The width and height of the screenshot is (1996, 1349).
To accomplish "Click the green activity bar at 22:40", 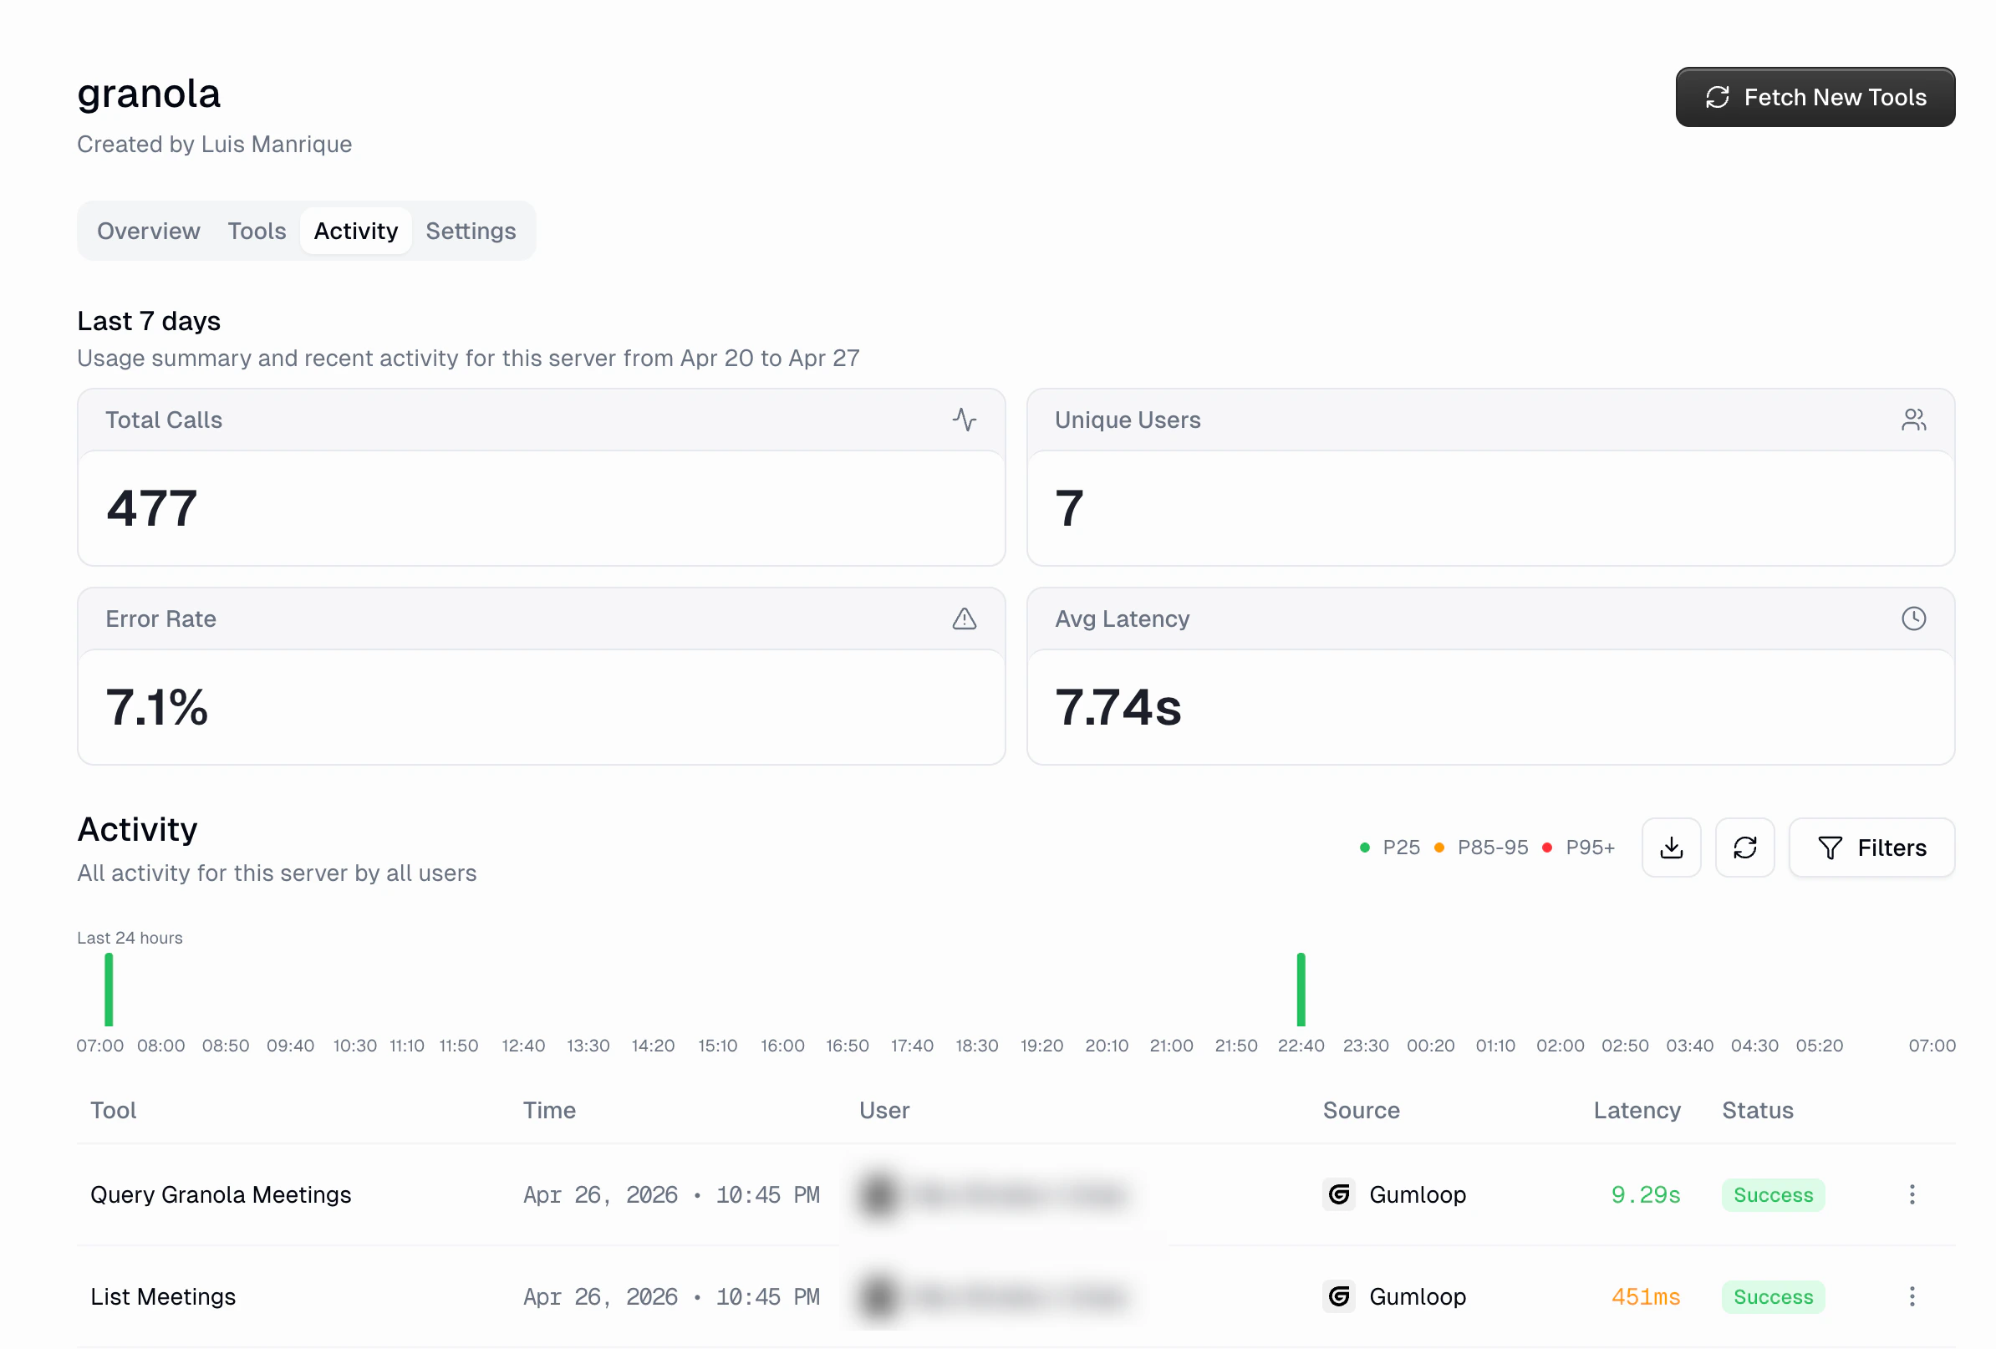I will (x=1301, y=992).
